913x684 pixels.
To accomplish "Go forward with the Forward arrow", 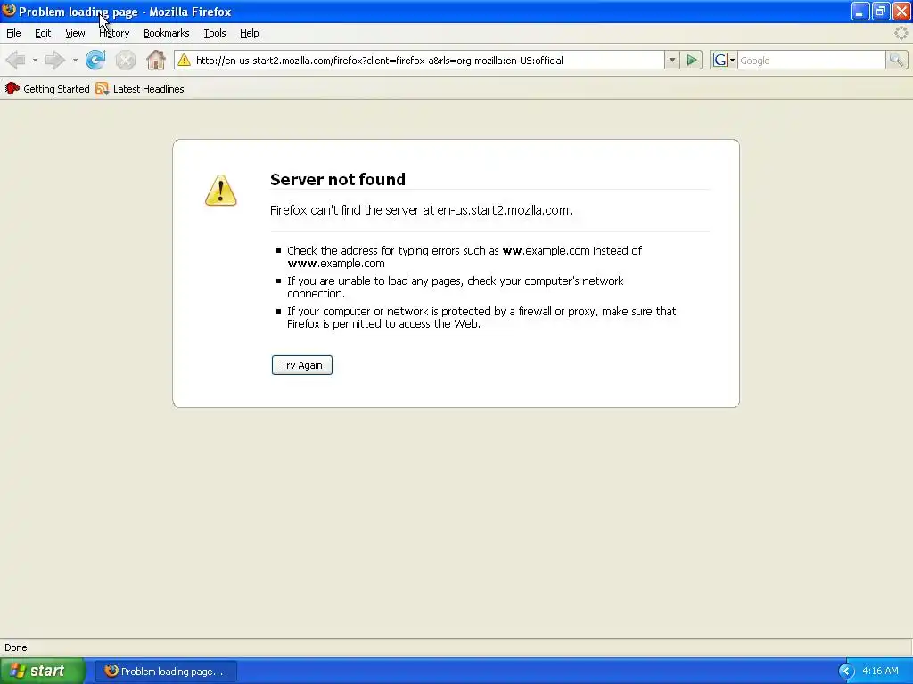I will tap(54, 60).
